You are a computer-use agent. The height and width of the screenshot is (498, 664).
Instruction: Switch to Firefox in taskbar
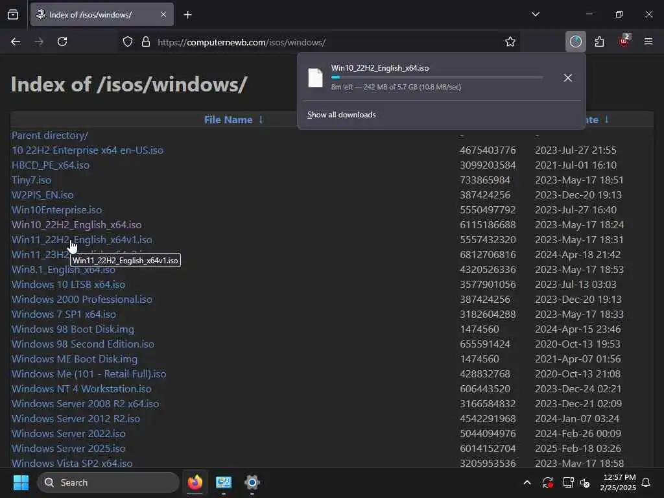[x=195, y=482]
